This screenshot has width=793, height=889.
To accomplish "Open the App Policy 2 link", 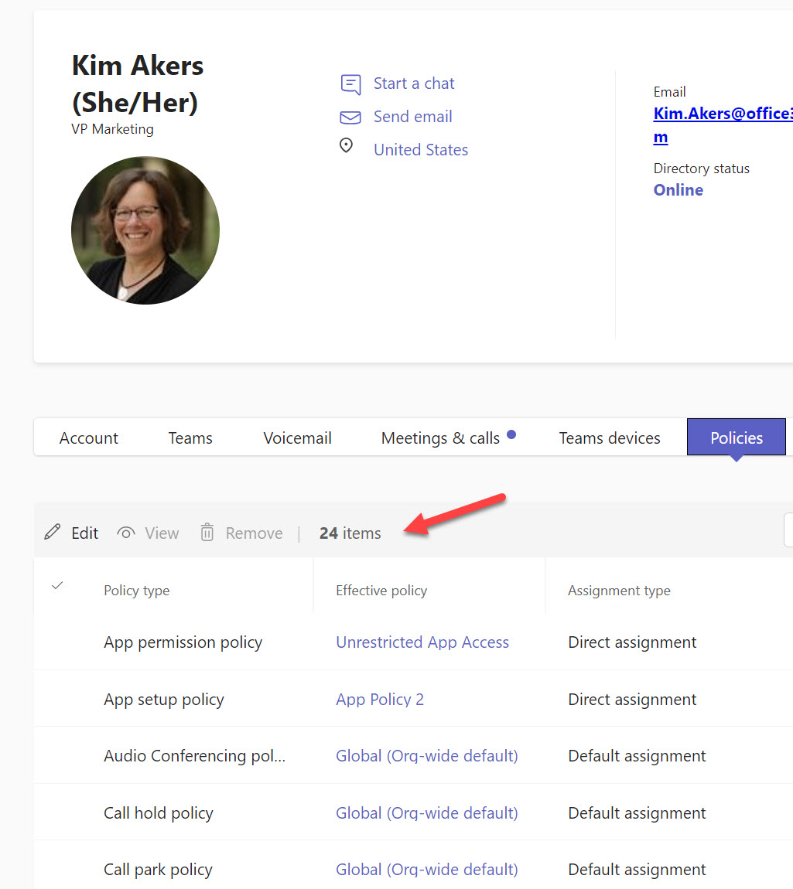I will point(380,699).
